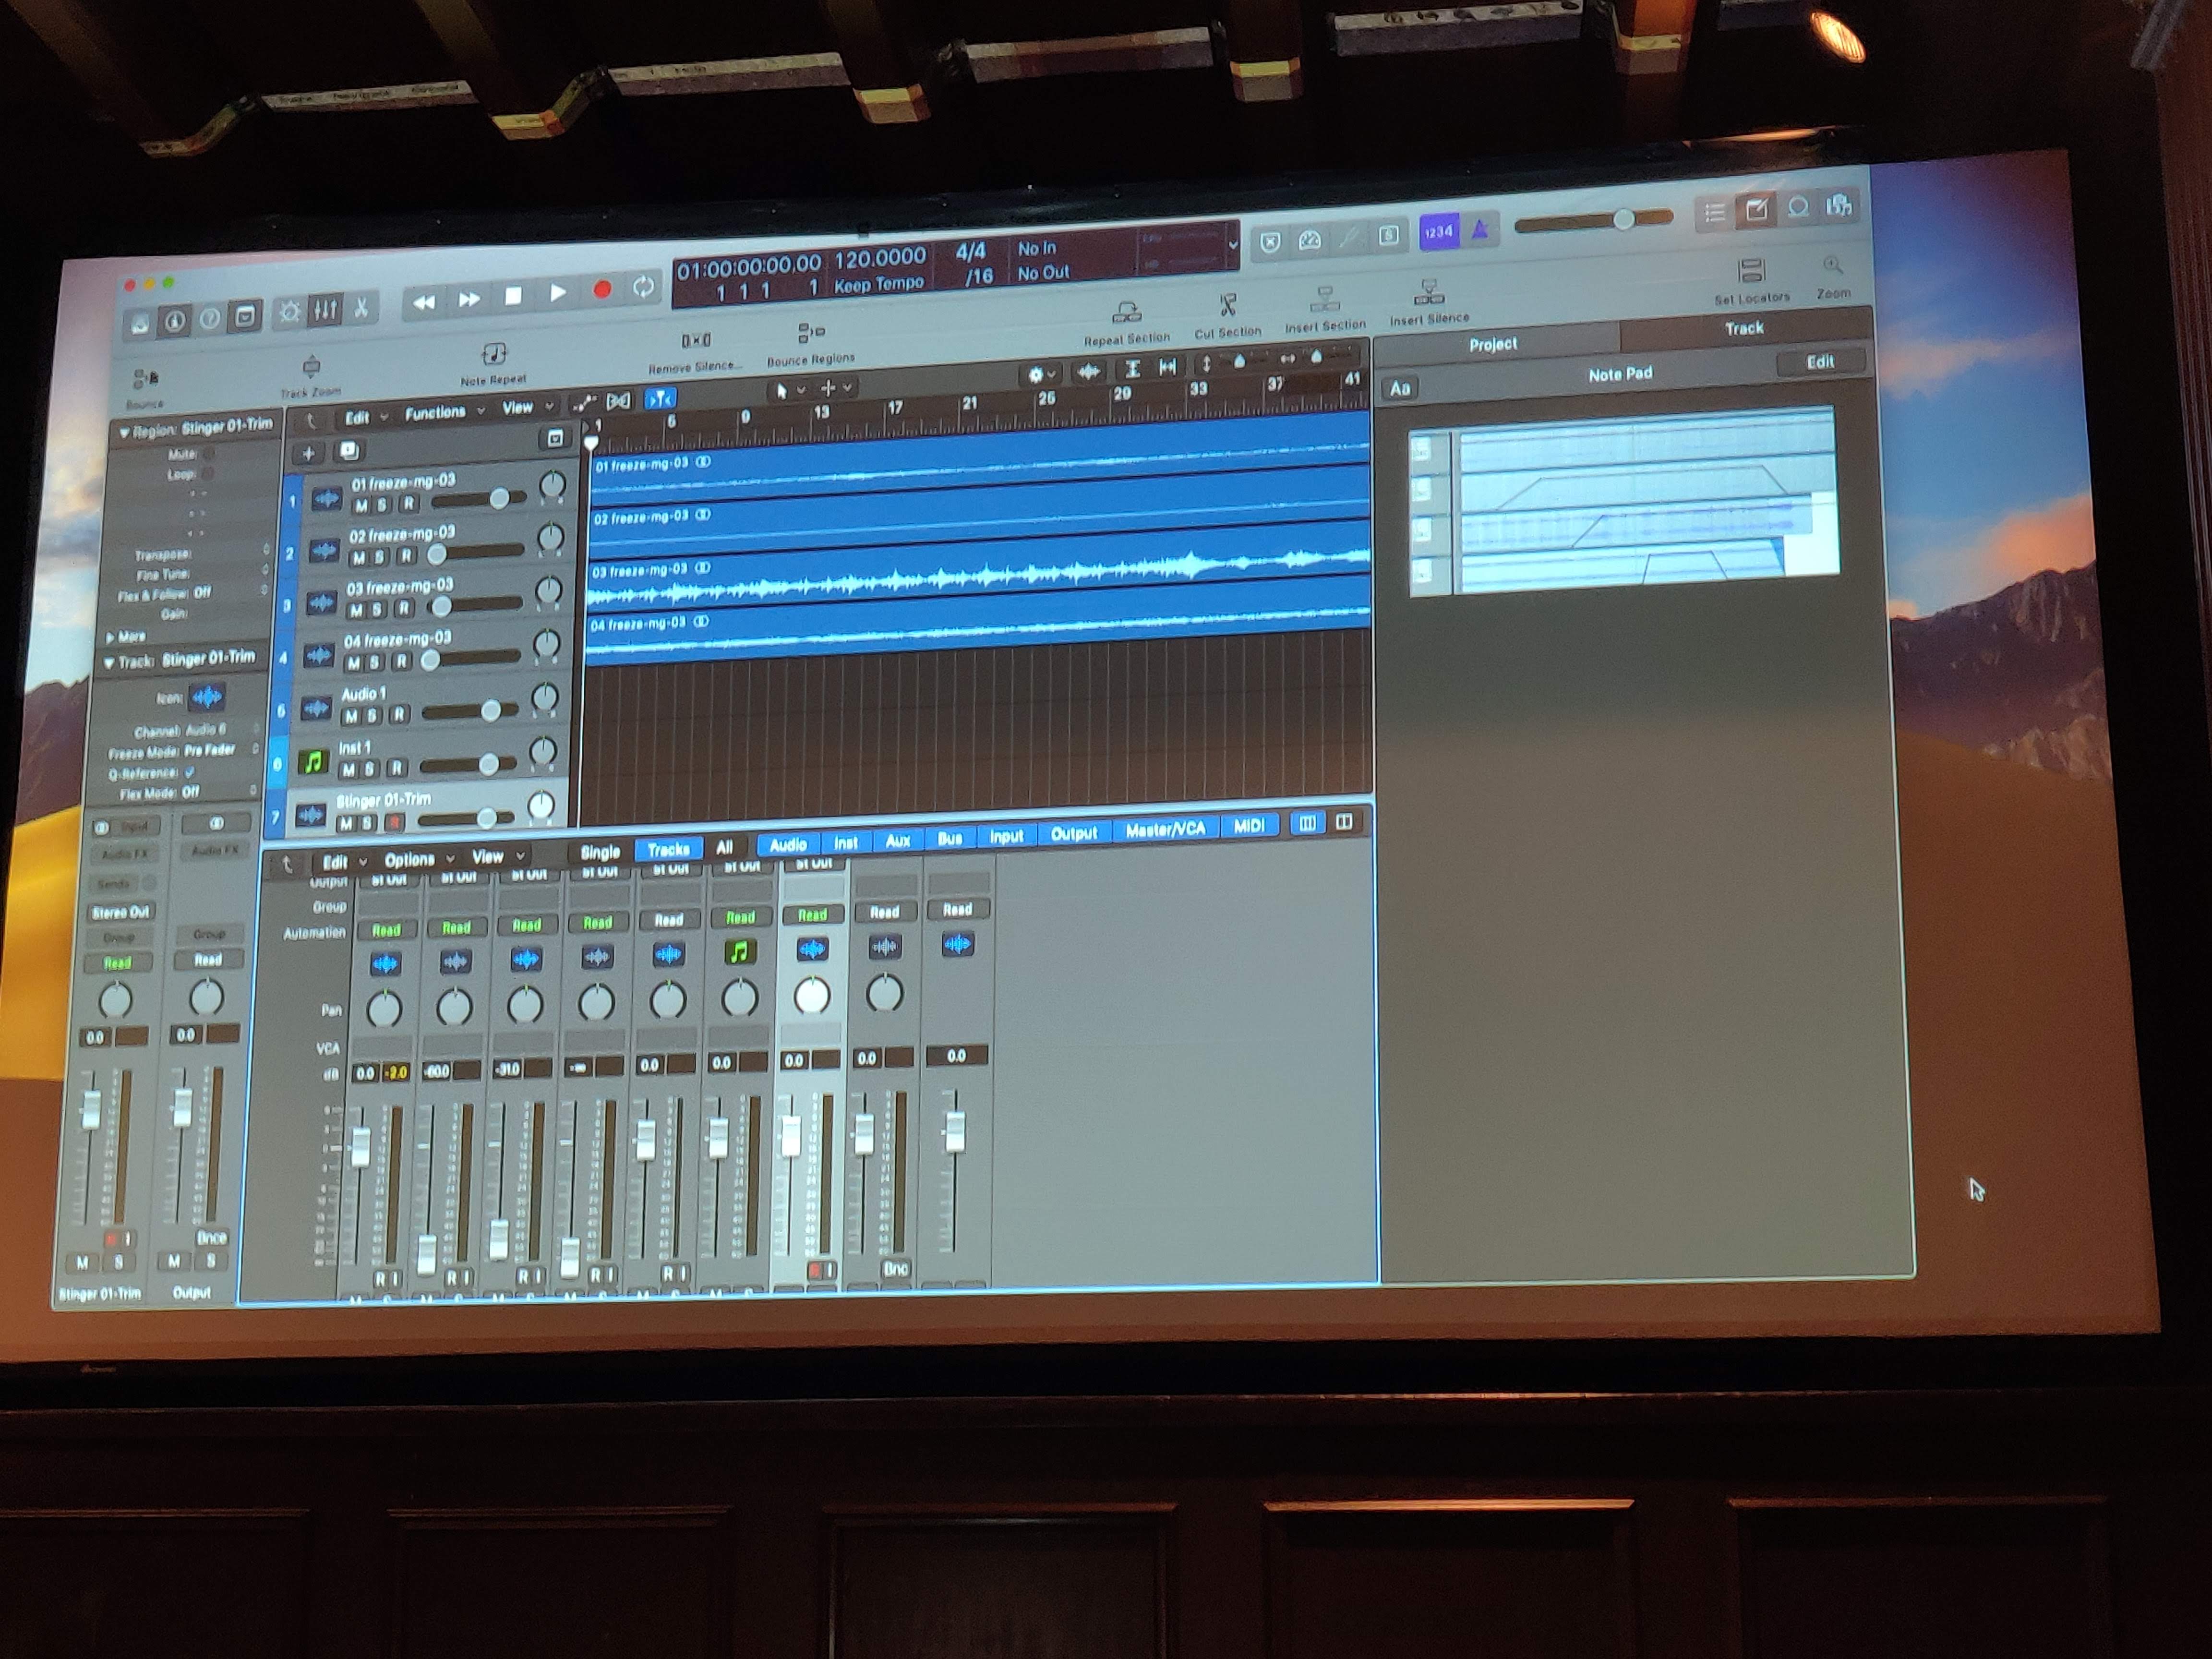Toggle the Note Pad button in control bar

click(1756, 210)
